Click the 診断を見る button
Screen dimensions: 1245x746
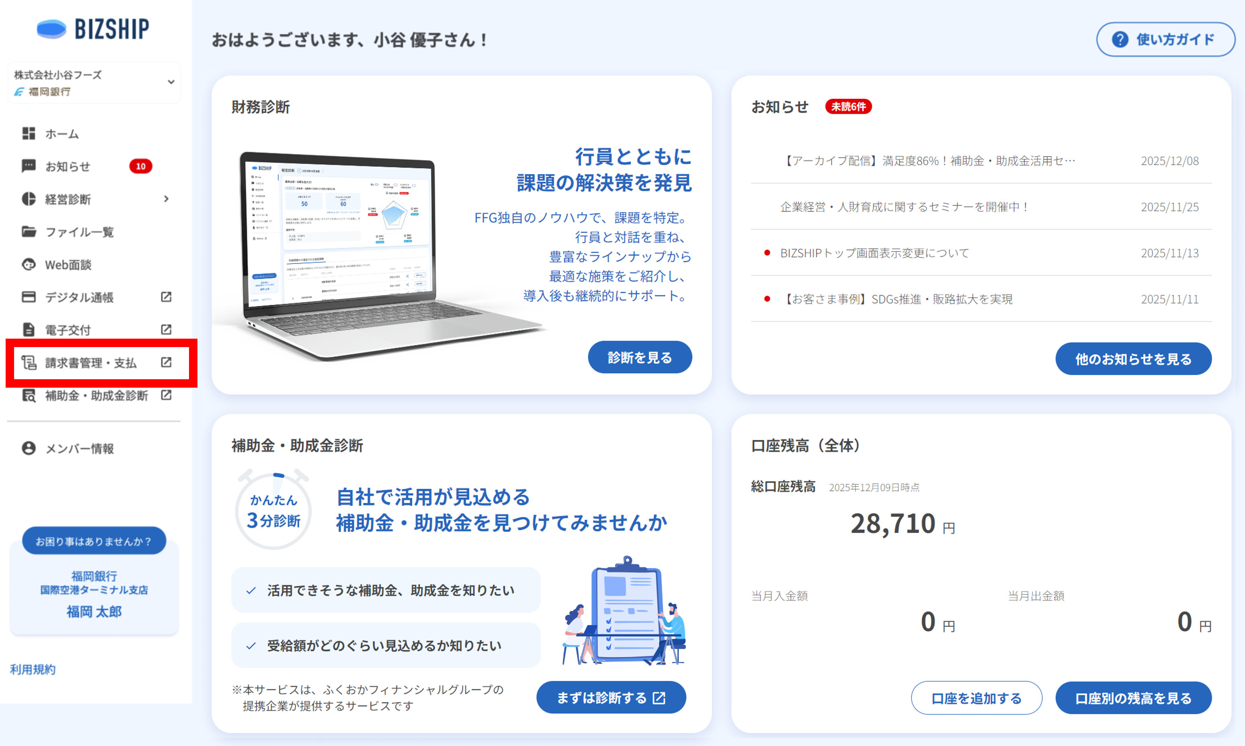pyautogui.click(x=640, y=358)
